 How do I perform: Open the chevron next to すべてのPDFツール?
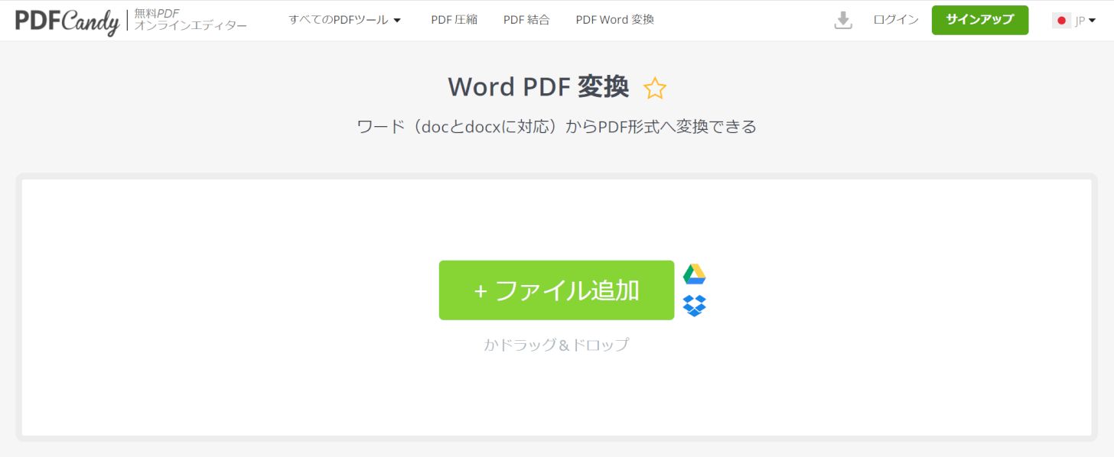(398, 20)
